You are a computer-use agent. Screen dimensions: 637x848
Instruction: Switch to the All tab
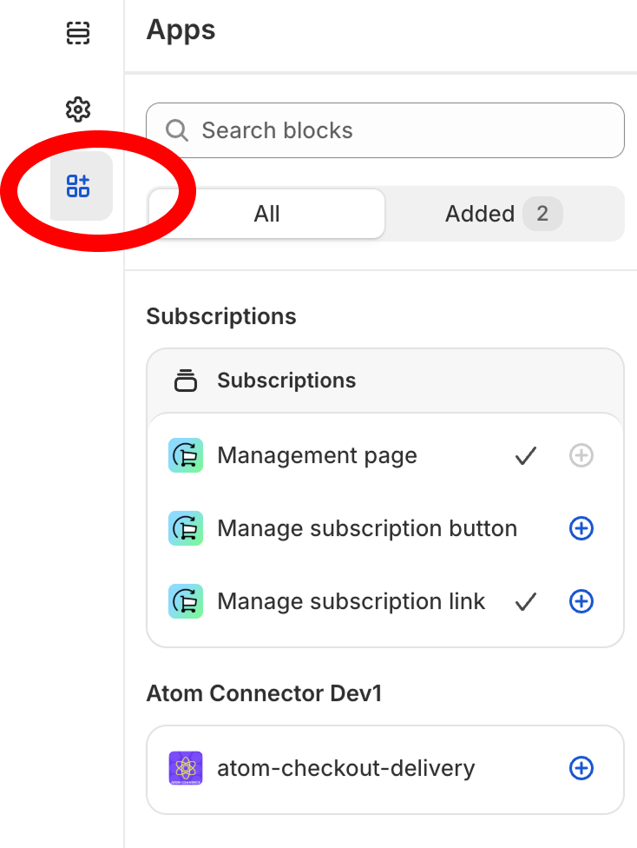click(266, 213)
